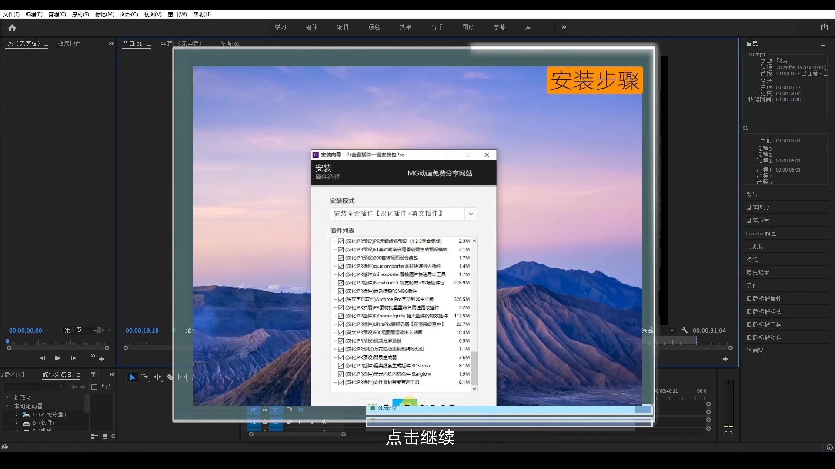The width and height of the screenshot is (835, 469).
Task: Uncheck the Starglow plugin checkbox
Action: 341,374
